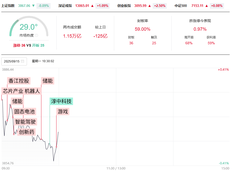The height and width of the screenshot is (171, 233).
Task: Click the red up arrow beside 深证成指
Action: click(x=92, y=6)
